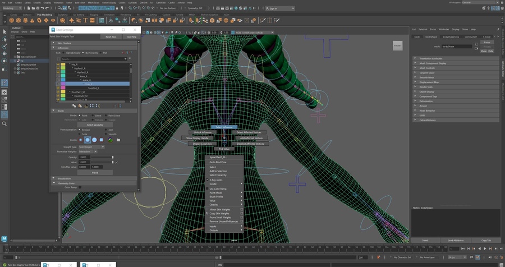The height and width of the screenshot is (267, 505).
Task: Choose the square brush profile
Action: (102, 140)
